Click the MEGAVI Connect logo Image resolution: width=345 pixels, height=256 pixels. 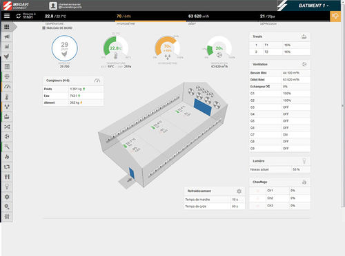pyautogui.click(x=16, y=6)
